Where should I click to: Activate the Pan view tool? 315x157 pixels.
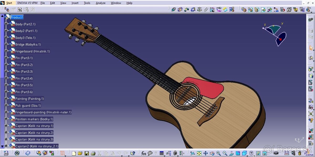coord(206,153)
